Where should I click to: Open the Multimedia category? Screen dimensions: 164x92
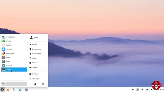(x=14, y=53)
